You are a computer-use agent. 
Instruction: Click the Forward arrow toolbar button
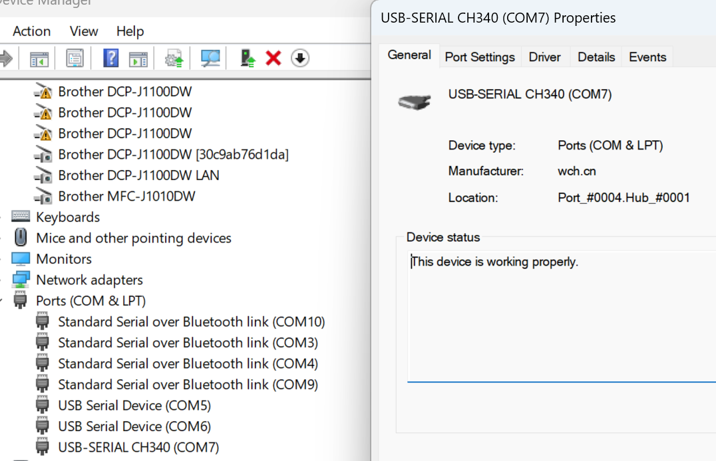click(6, 58)
